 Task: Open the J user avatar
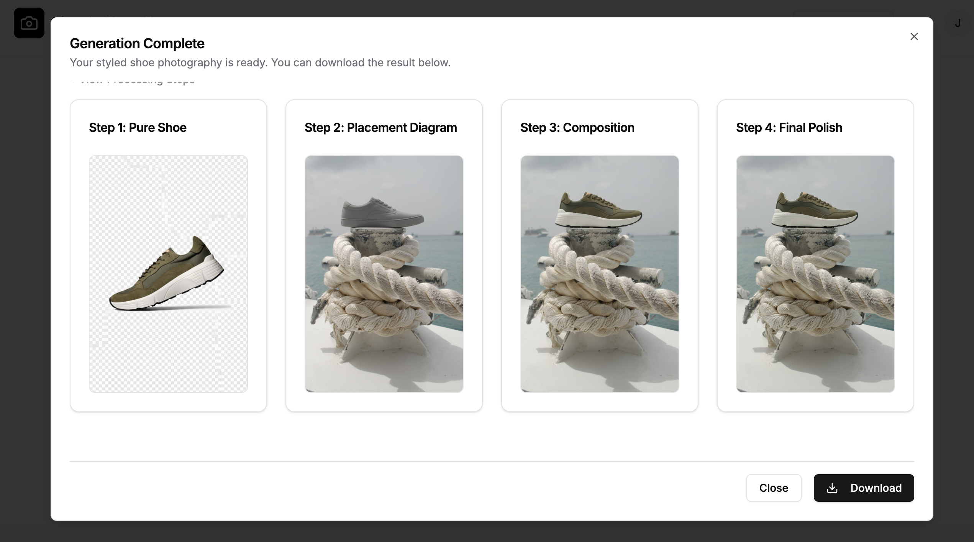(958, 23)
